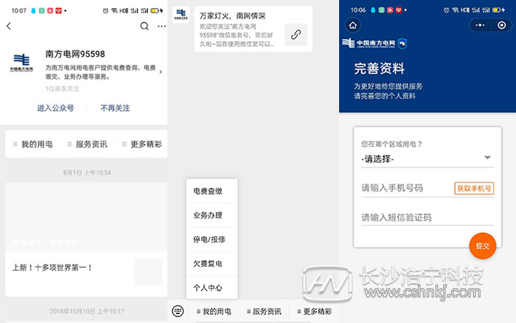Click dropdown arrow for electricity region
The width and height of the screenshot is (516, 323).
(487, 158)
